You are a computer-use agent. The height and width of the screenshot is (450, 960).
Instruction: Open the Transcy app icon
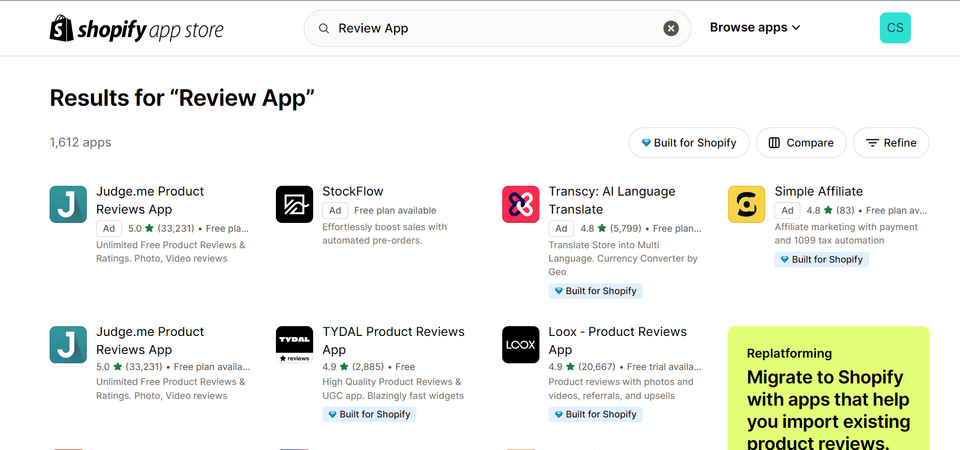pyautogui.click(x=520, y=204)
